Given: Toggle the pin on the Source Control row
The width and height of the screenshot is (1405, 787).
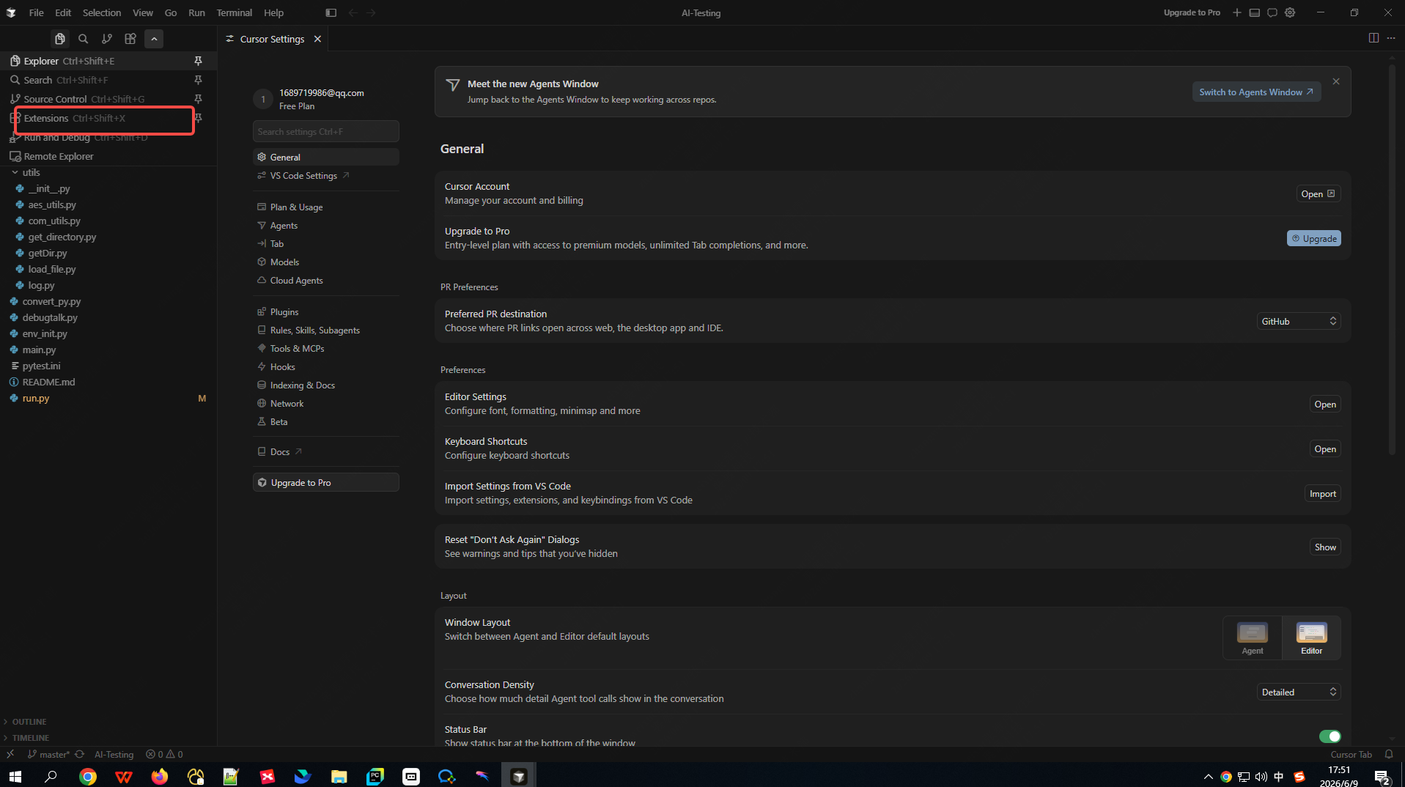Looking at the screenshot, I should point(198,99).
